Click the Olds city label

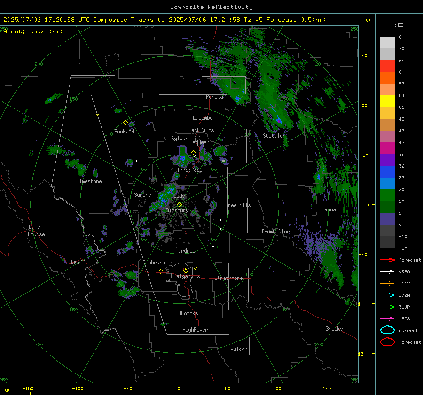(x=179, y=196)
